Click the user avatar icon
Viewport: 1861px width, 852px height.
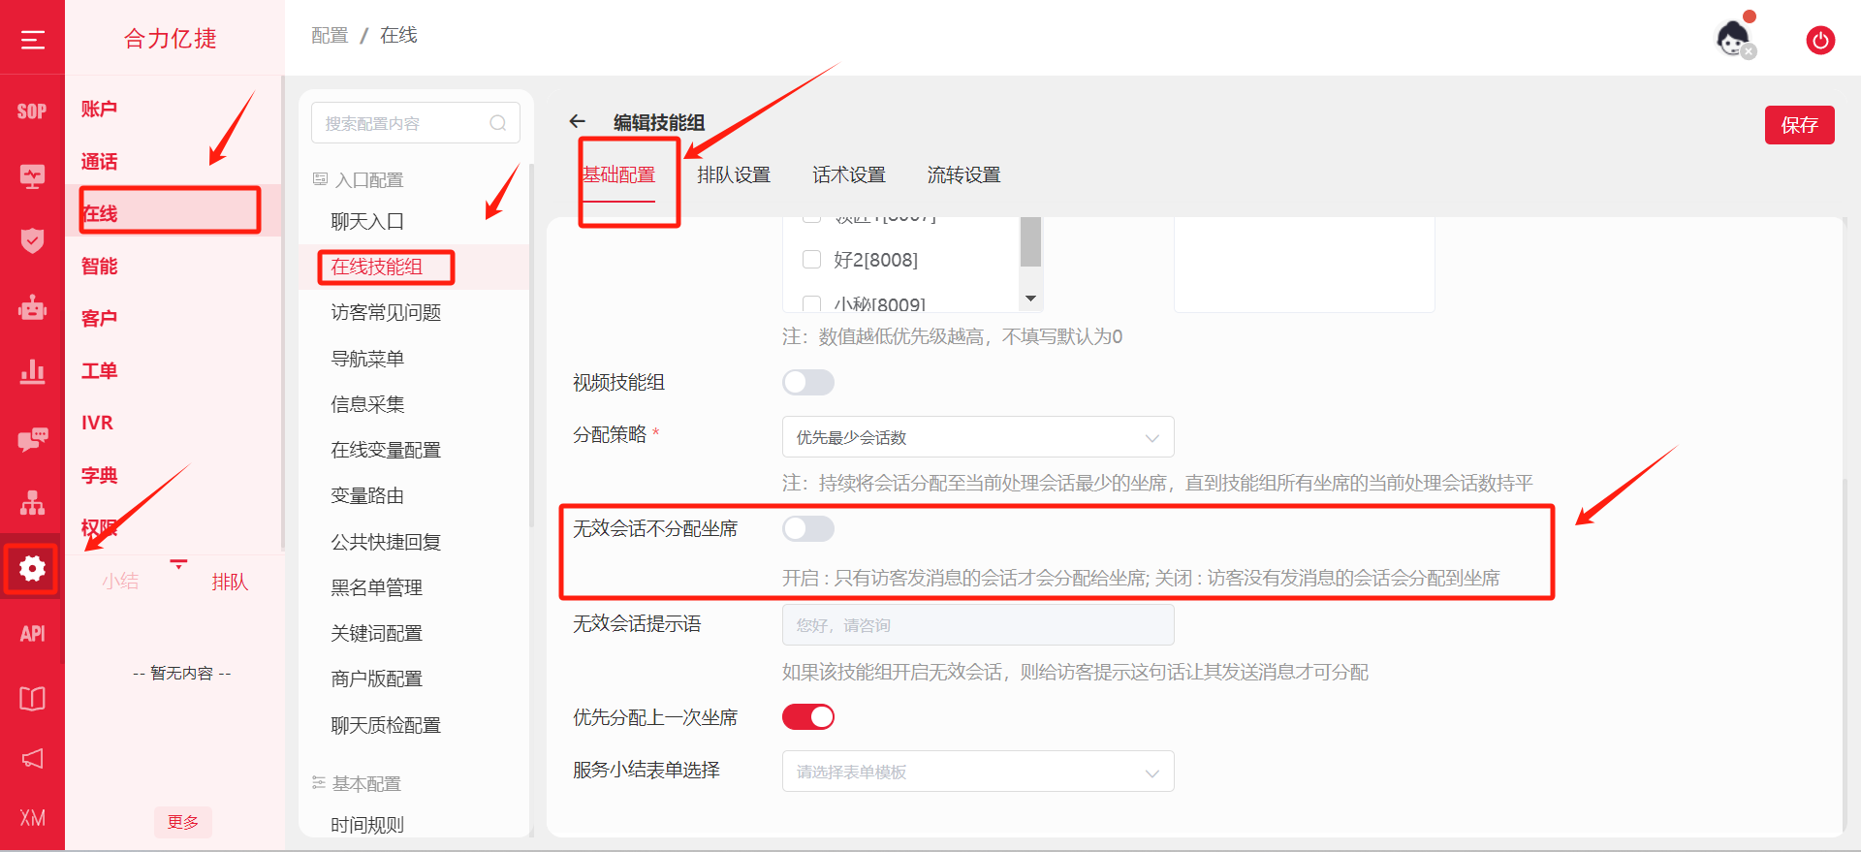(1734, 39)
